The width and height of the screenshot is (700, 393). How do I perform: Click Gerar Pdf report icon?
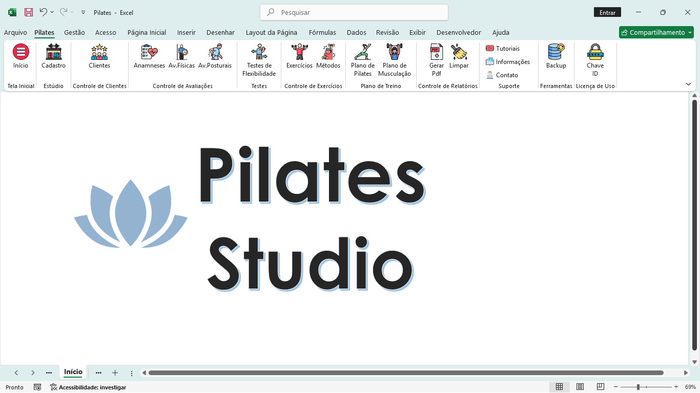437,60
